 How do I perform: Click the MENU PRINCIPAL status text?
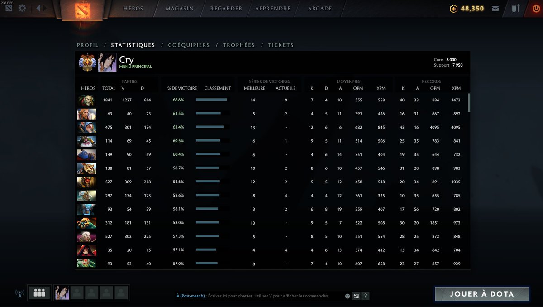(x=135, y=67)
